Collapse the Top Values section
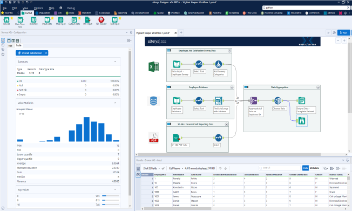Viewport: 352px width, 211px height. [115, 189]
